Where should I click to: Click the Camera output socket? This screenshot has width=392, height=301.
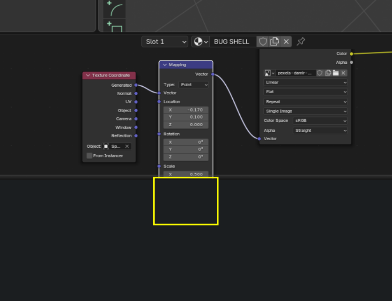(x=136, y=119)
